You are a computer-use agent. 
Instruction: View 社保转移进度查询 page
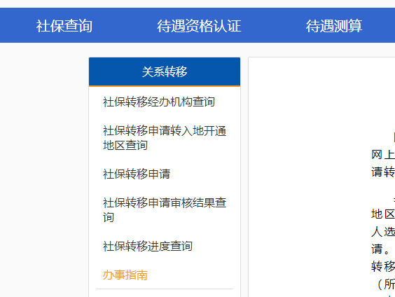[148, 246]
